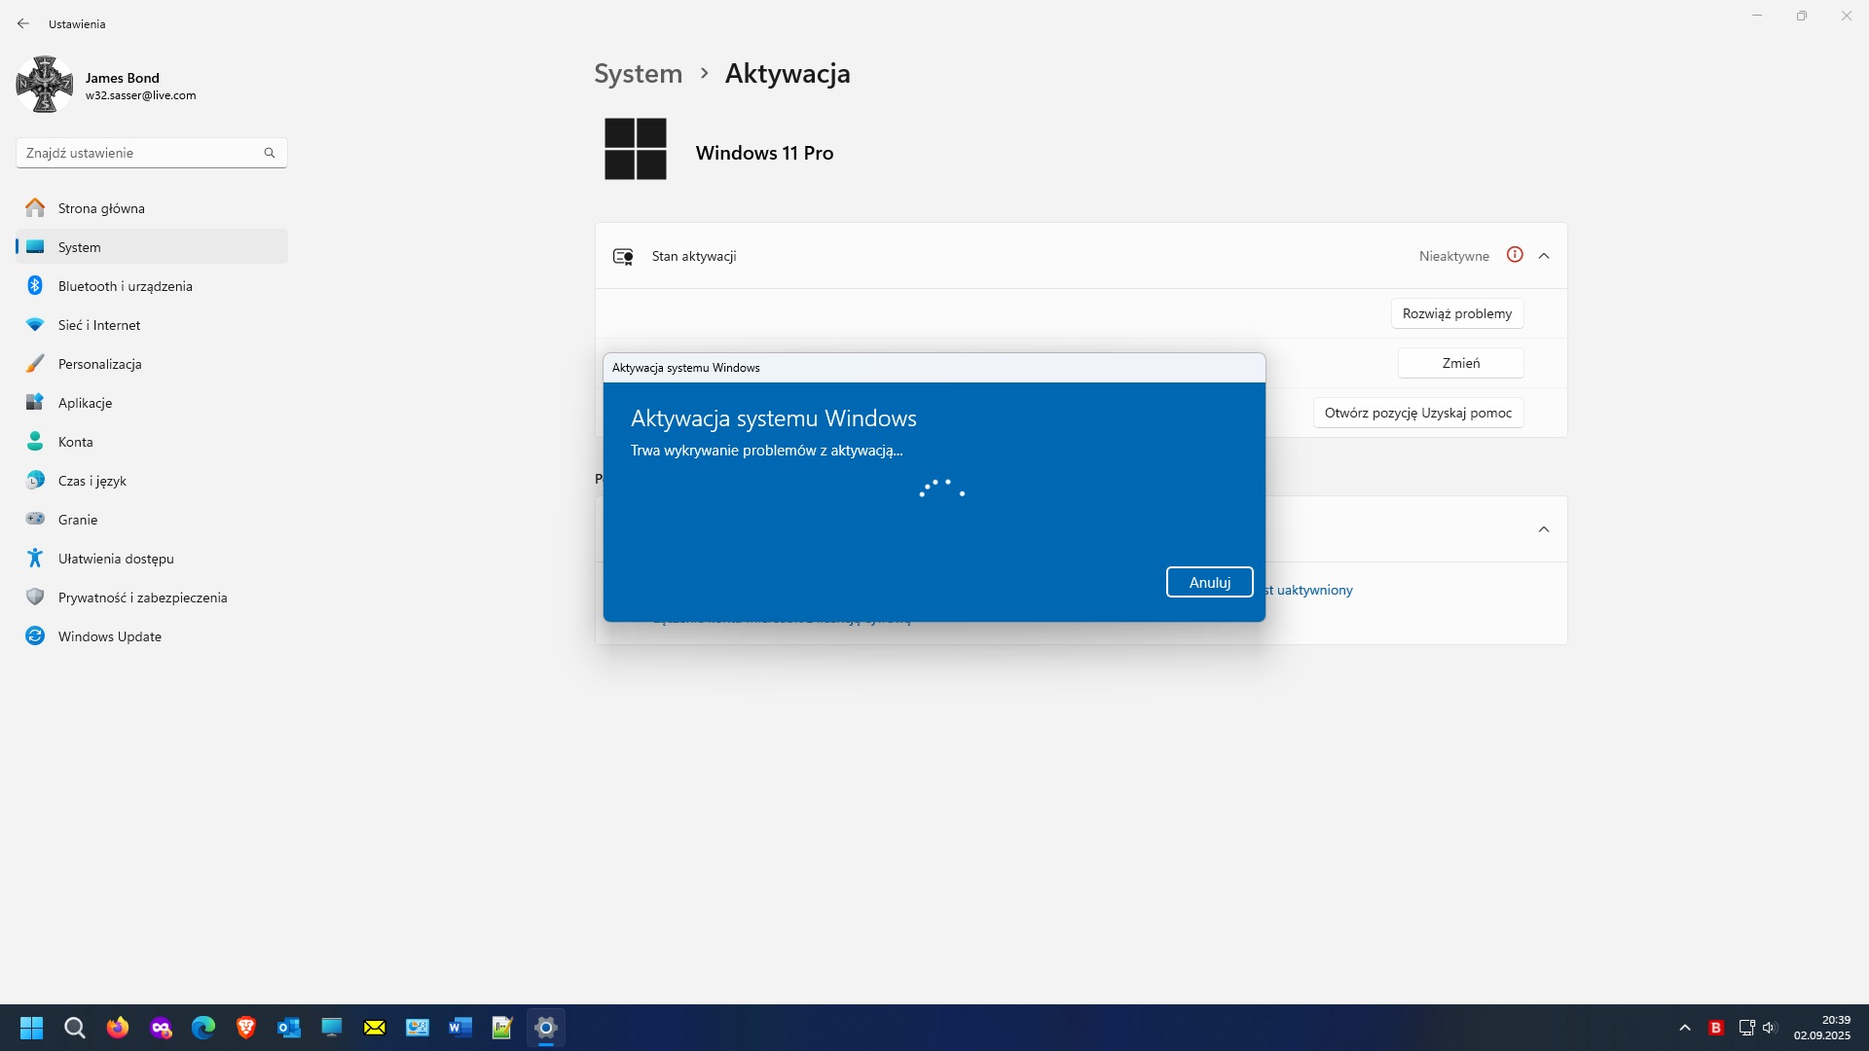Focus the Znajdź ustawienie search field
The image size is (1869, 1051).
(x=152, y=153)
